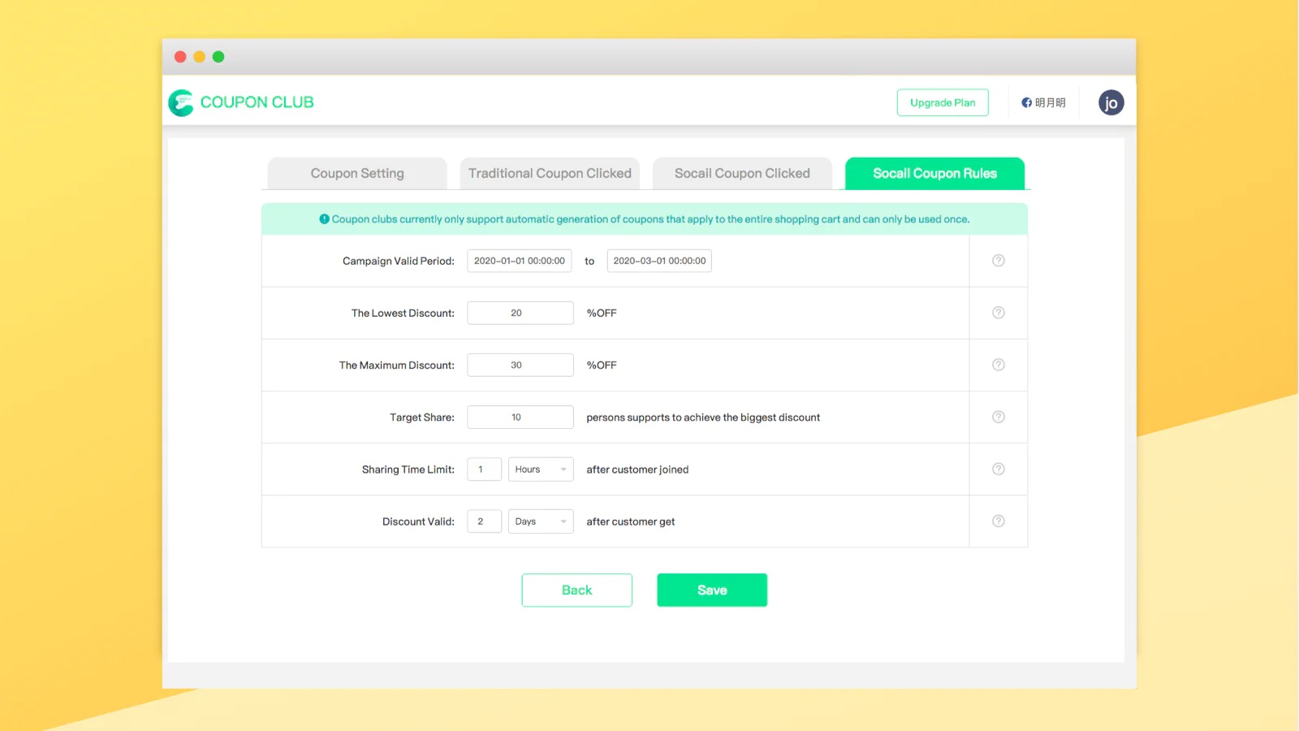Click the red window close dot
The image size is (1299, 731).
point(180,57)
